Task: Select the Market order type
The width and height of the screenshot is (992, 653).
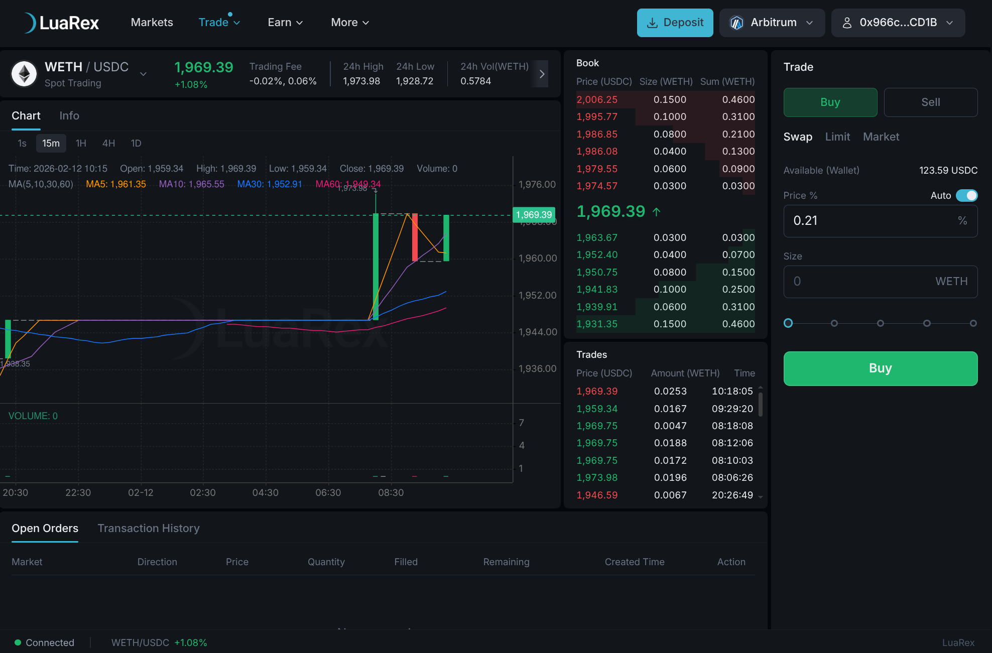Action: point(881,137)
